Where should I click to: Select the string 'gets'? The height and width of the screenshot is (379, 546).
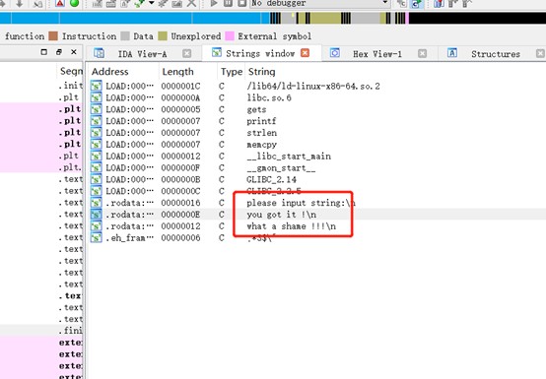tap(256, 110)
